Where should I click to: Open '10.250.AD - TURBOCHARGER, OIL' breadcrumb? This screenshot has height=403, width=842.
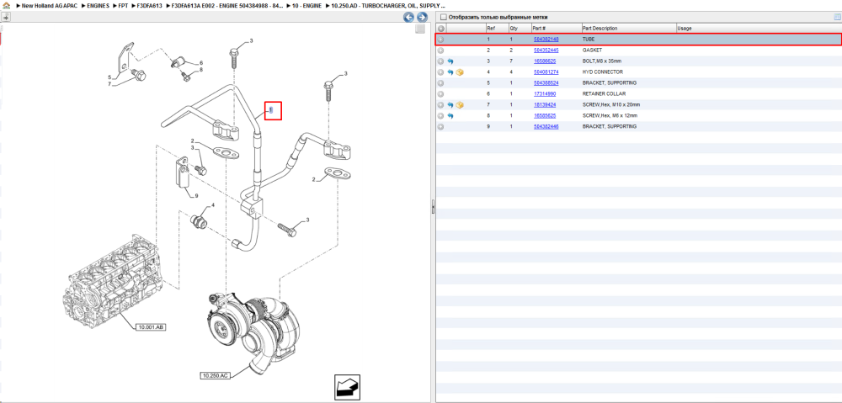[x=388, y=5]
